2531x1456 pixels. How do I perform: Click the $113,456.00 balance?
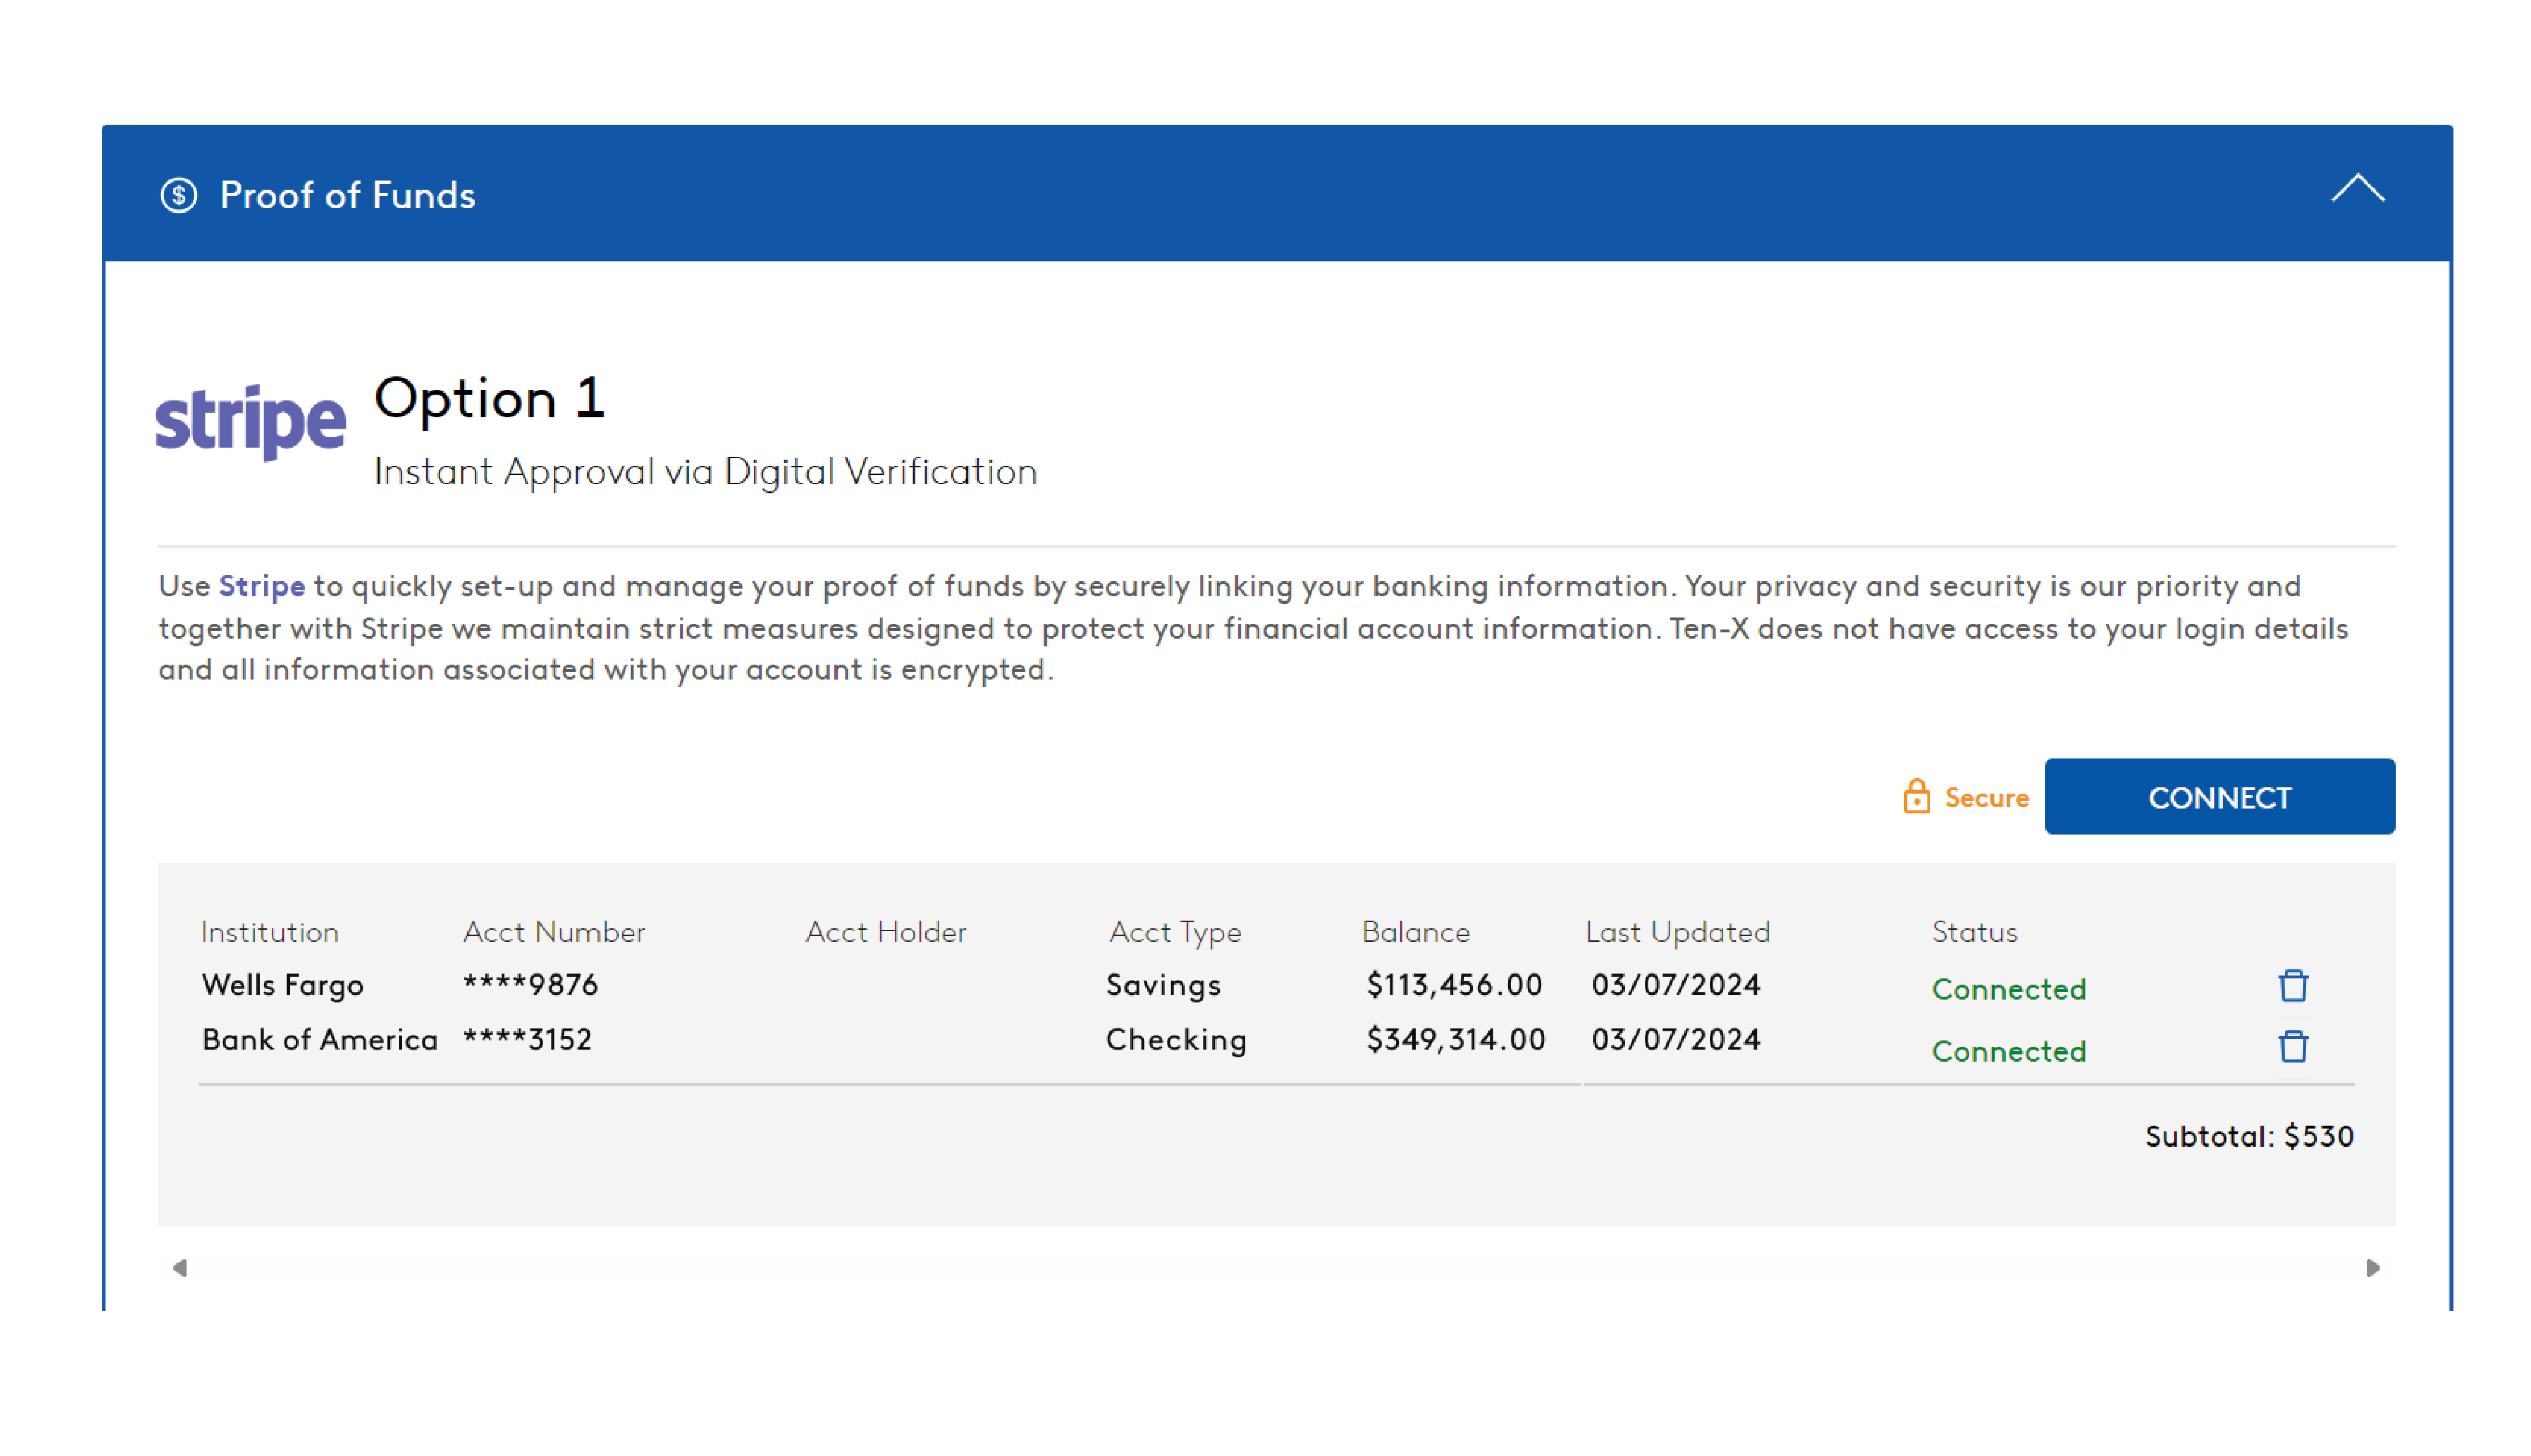pyautogui.click(x=1453, y=985)
